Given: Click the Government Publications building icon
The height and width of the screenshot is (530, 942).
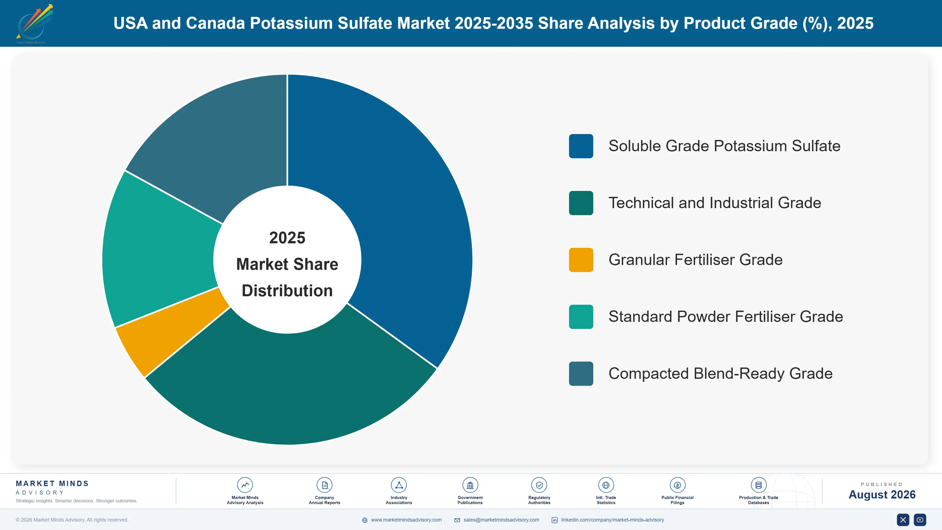Looking at the screenshot, I should [470, 485].
